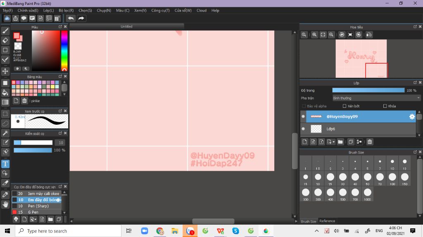This screenshot has width=423, height=237.
Task: Click the Redo arrow in toolbar
Action: [x=81, y=18]
